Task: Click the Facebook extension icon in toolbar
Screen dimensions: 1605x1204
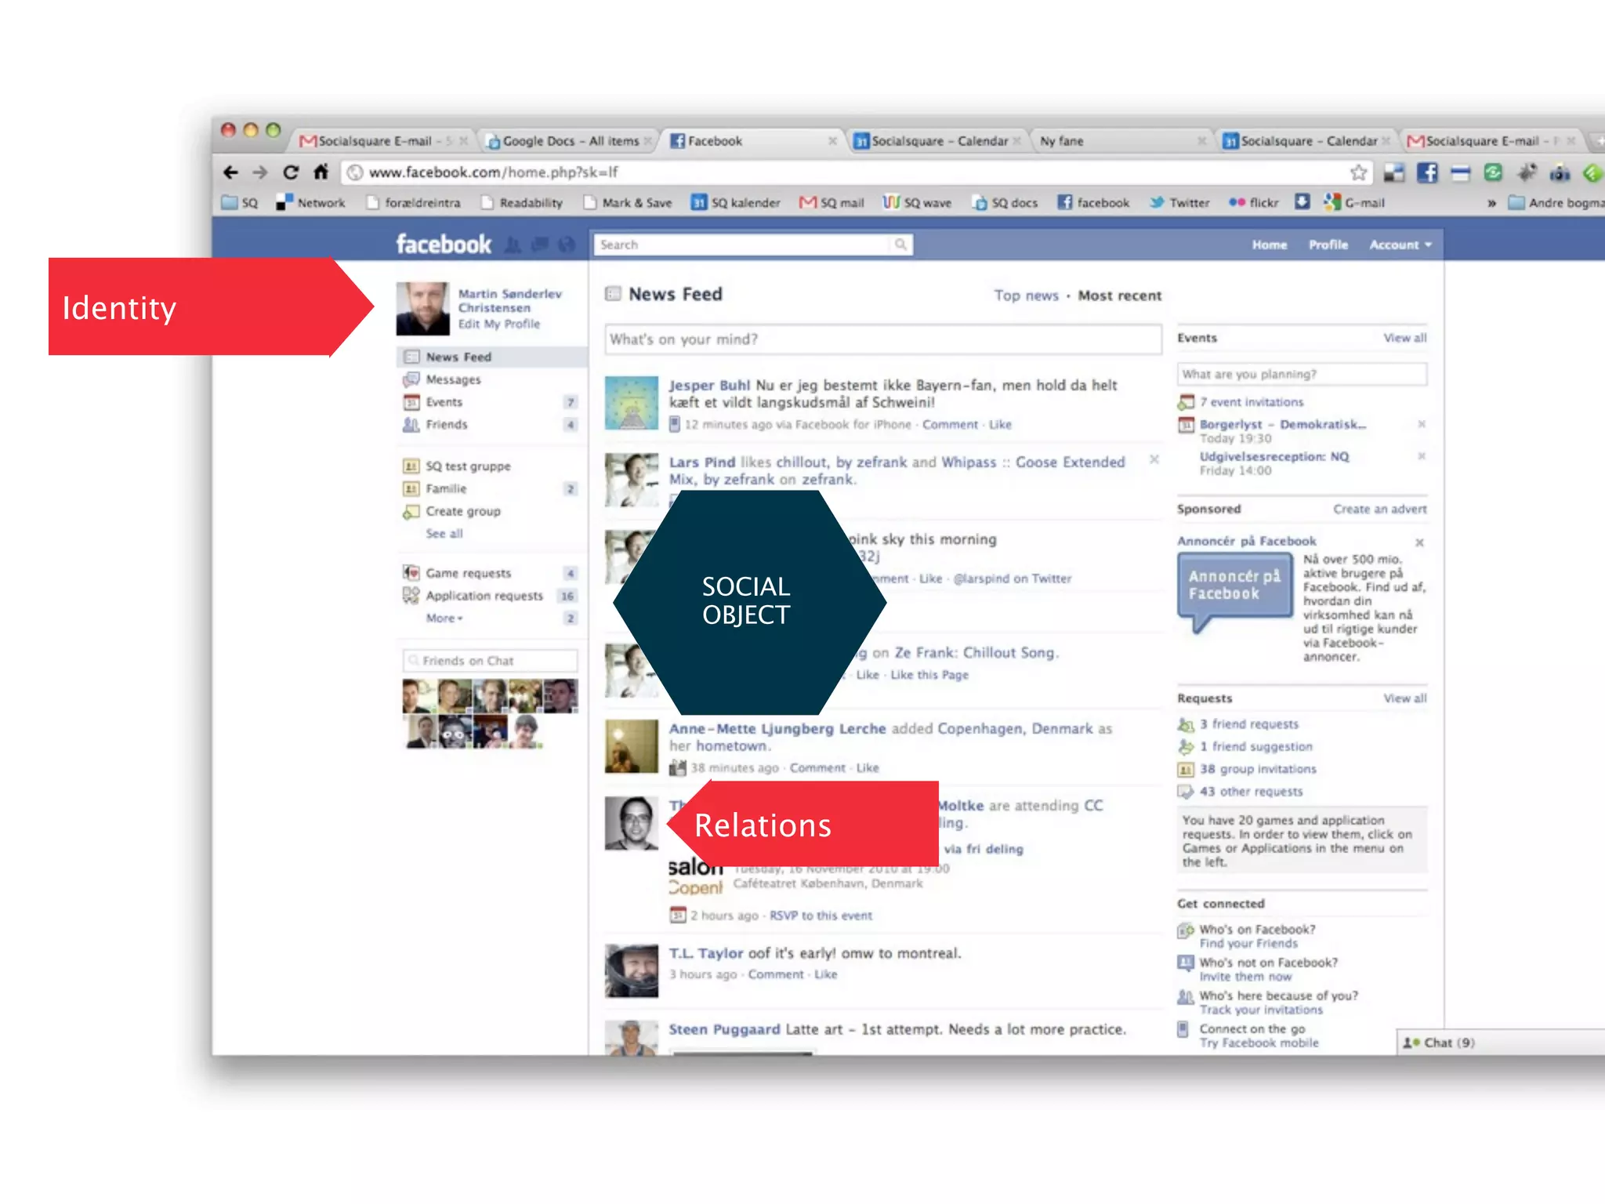Action: point(1427,172)
